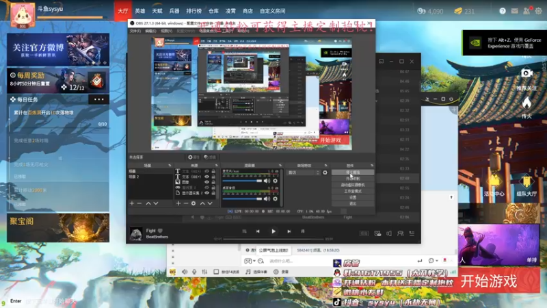Adjust the Mic/Aux volume slider
The image size is (547, 308).
242,181
